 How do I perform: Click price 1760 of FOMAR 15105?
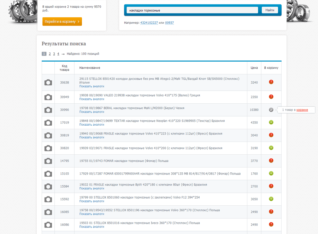point(254,174)
